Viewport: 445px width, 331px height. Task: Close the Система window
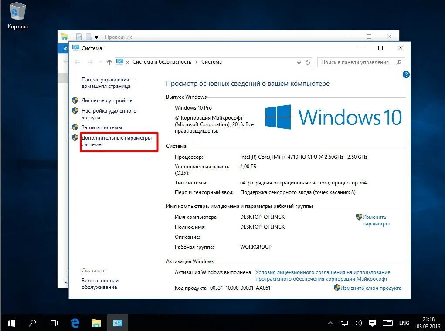pos(401,48)
